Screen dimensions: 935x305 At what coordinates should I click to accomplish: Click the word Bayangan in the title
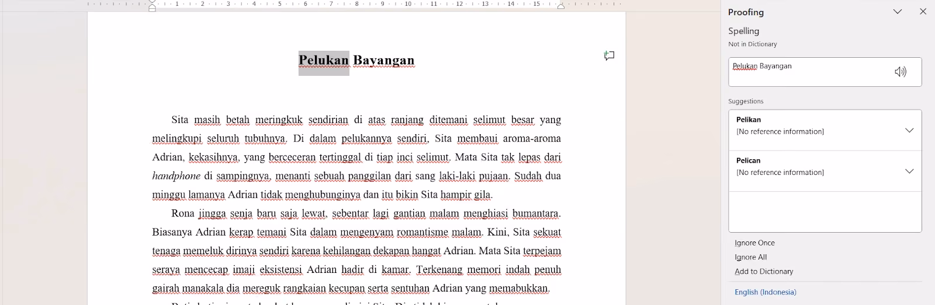384,60
